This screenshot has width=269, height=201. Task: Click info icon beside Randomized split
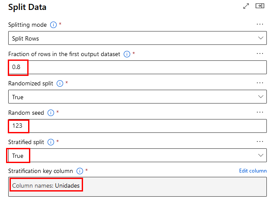click(x=60, y=83)
